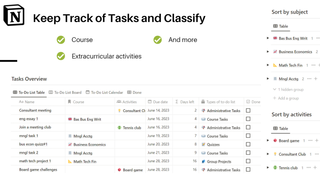
Task: Check the Done box for Consultant meeting
Action: pyautogui.click(x=248, y=111)
